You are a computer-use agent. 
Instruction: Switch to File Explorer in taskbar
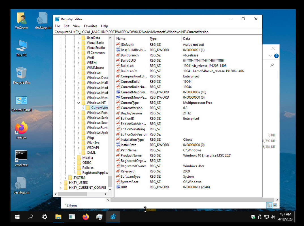coord(58,217)
